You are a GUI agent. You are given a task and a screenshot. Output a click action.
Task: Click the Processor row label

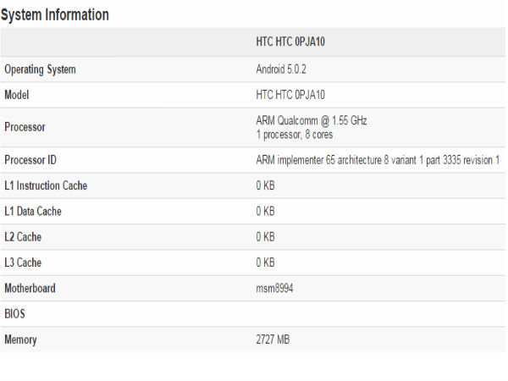click(x=25, y=127)
